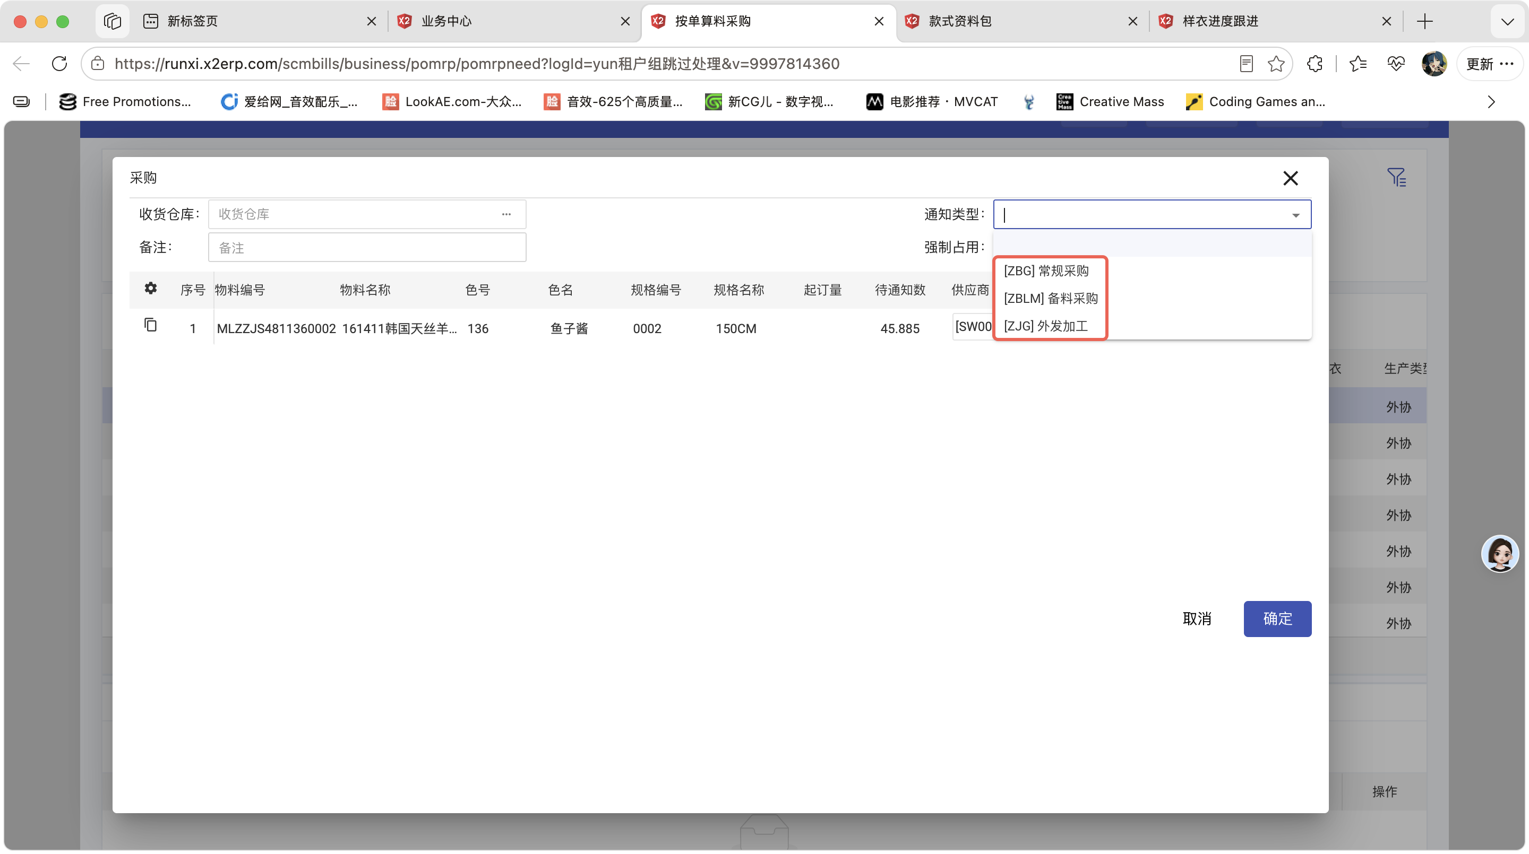Close the 采购 dialog with X
Image resolution: width=1529 pixels, height=854 pixels.
click(1291, 179)
